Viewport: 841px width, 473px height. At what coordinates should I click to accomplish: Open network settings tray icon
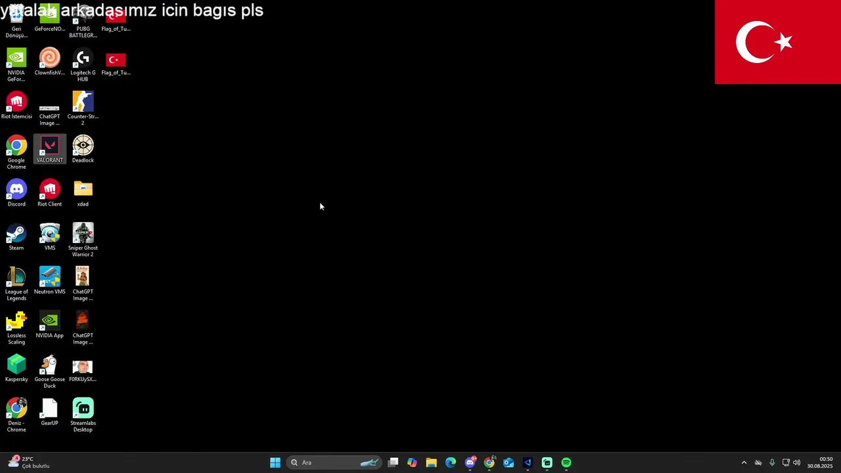(786, 462)
